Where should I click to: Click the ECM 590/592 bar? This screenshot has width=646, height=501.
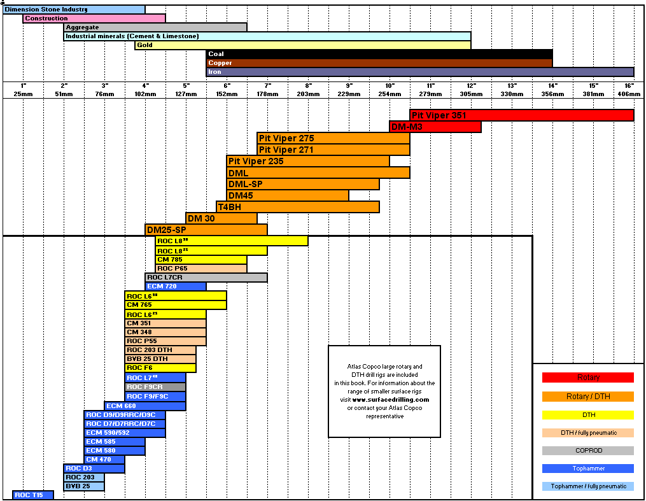coord(125,433)
